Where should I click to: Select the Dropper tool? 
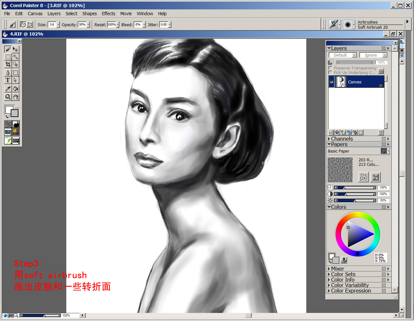click(8, 89)
